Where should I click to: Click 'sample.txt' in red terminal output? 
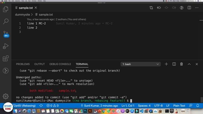(67, 91)
